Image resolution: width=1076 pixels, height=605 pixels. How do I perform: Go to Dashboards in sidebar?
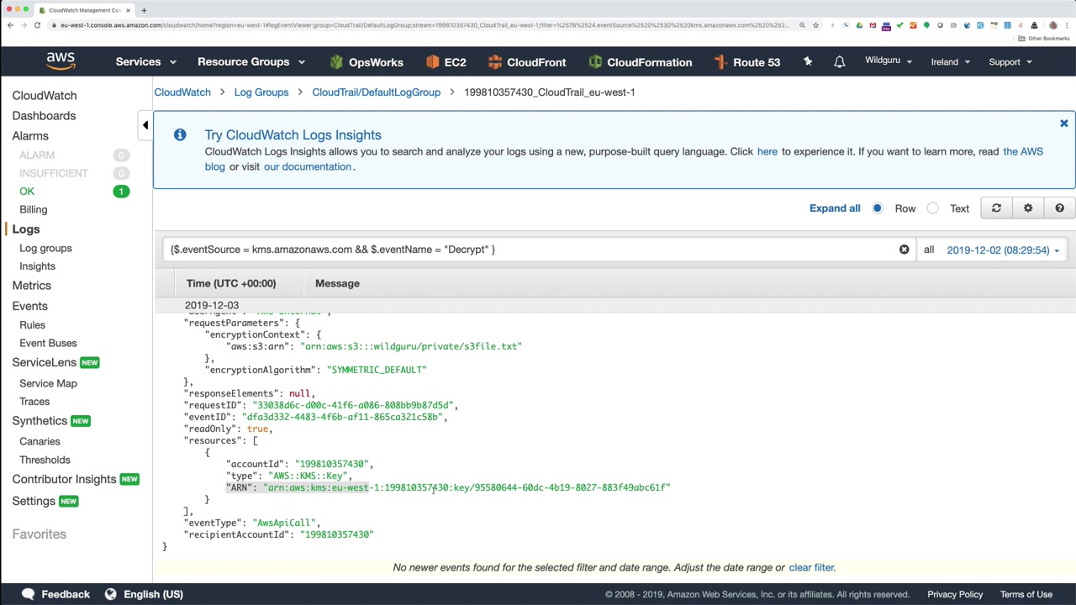coord(44,116)
